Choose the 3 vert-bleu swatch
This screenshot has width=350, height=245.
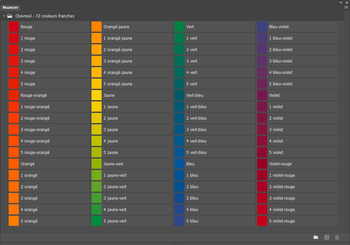(179, 130)
